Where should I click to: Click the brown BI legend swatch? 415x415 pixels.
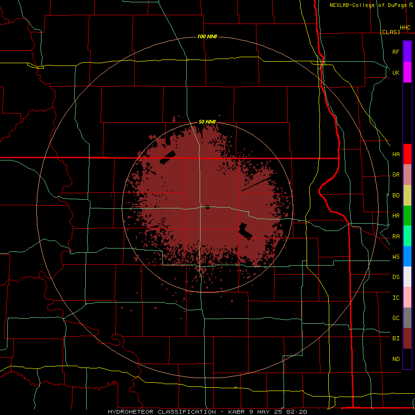click(x=407, y=338)
